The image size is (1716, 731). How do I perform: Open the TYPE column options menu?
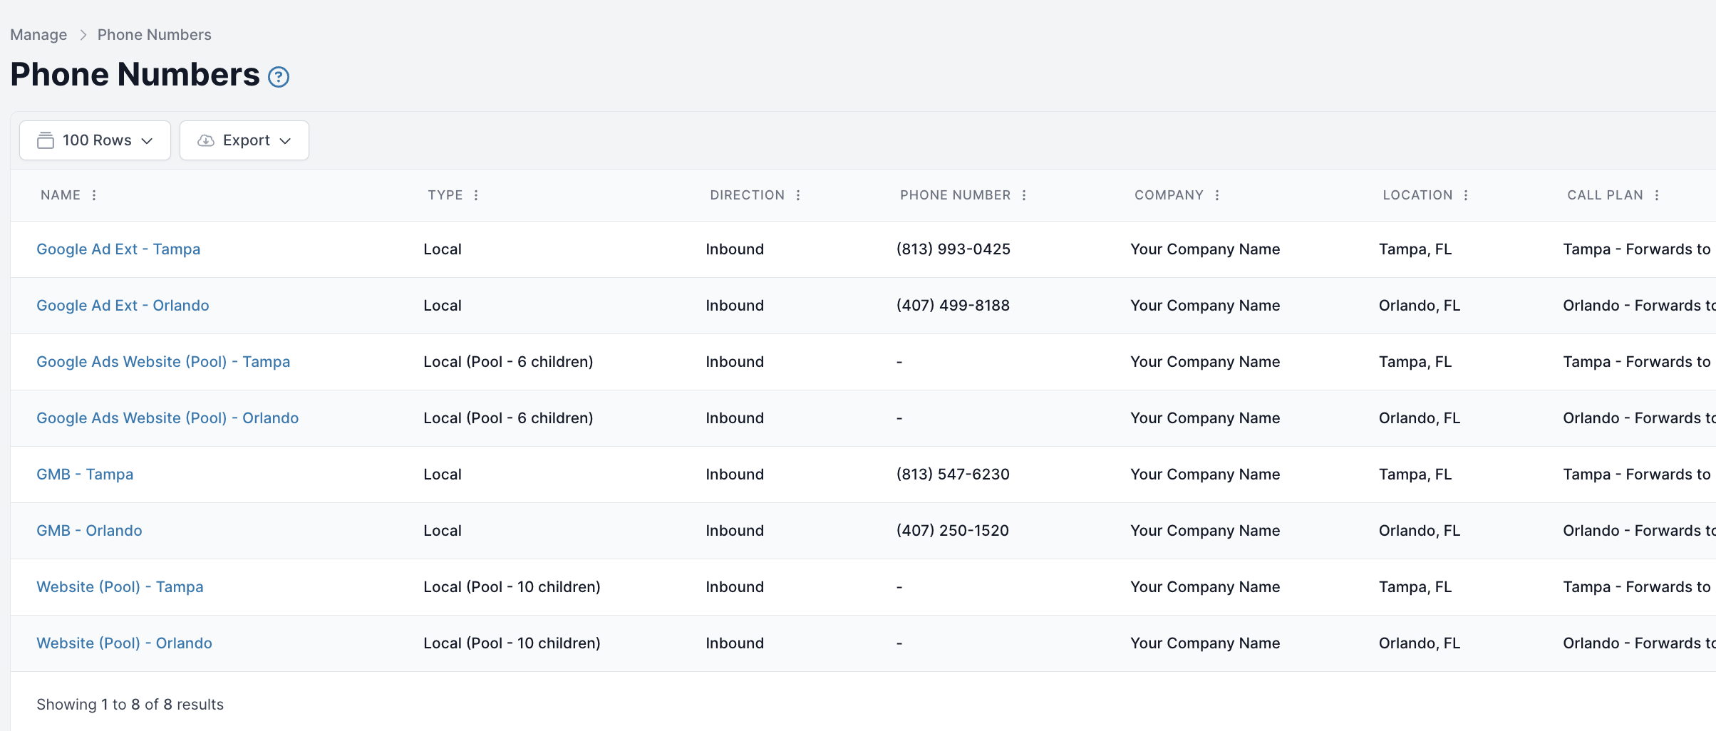coord(477,195)
